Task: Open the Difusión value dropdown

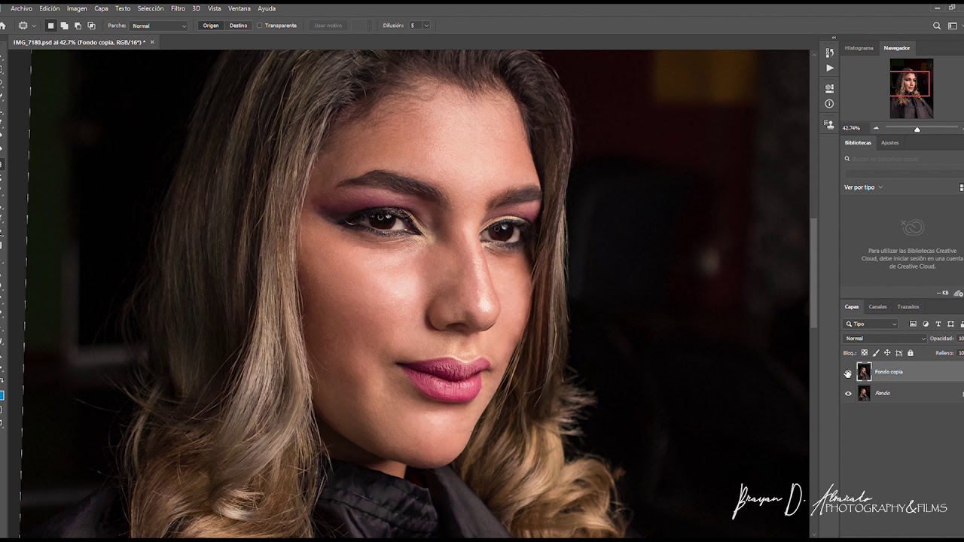Action: pyautogui.click(x=426, y=26)
